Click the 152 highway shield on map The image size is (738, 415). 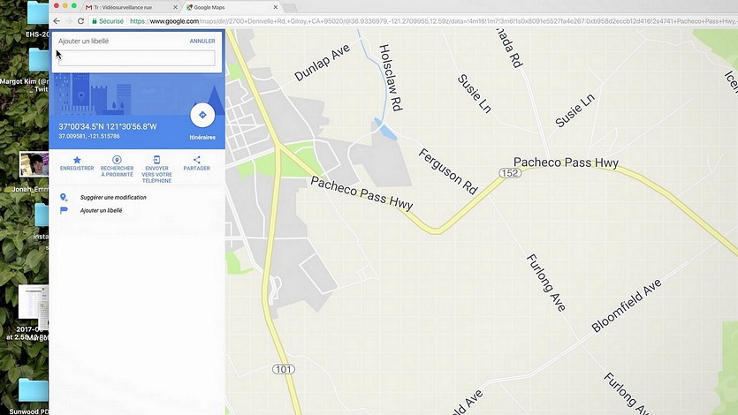(x=510, y=173)
